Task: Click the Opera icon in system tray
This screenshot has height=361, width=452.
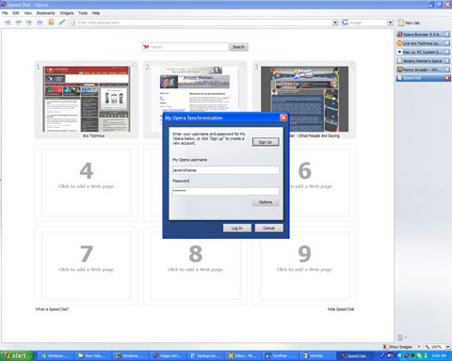Action: pos(407,355)
